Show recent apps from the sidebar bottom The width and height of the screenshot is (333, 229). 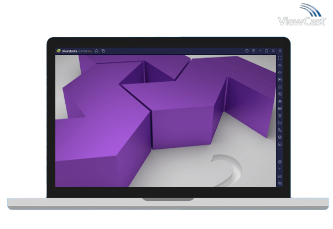click(x=280, y=183)
